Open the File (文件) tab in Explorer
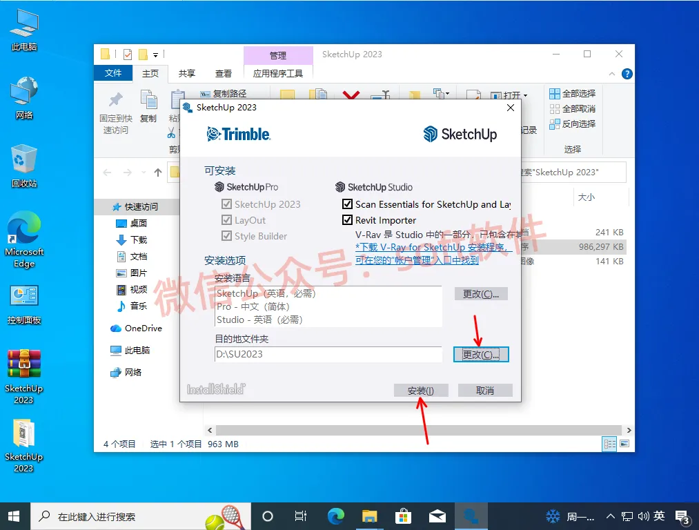The height and width of the screenshot is (530, 699). 113,73
